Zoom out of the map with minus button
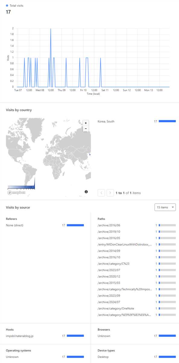The width and height of the screenshot is (179, 363). pos(86,129)
